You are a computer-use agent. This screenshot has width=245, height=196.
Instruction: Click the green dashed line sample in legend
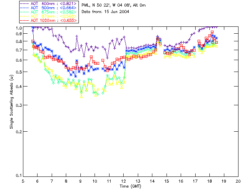tap(24, 12)
